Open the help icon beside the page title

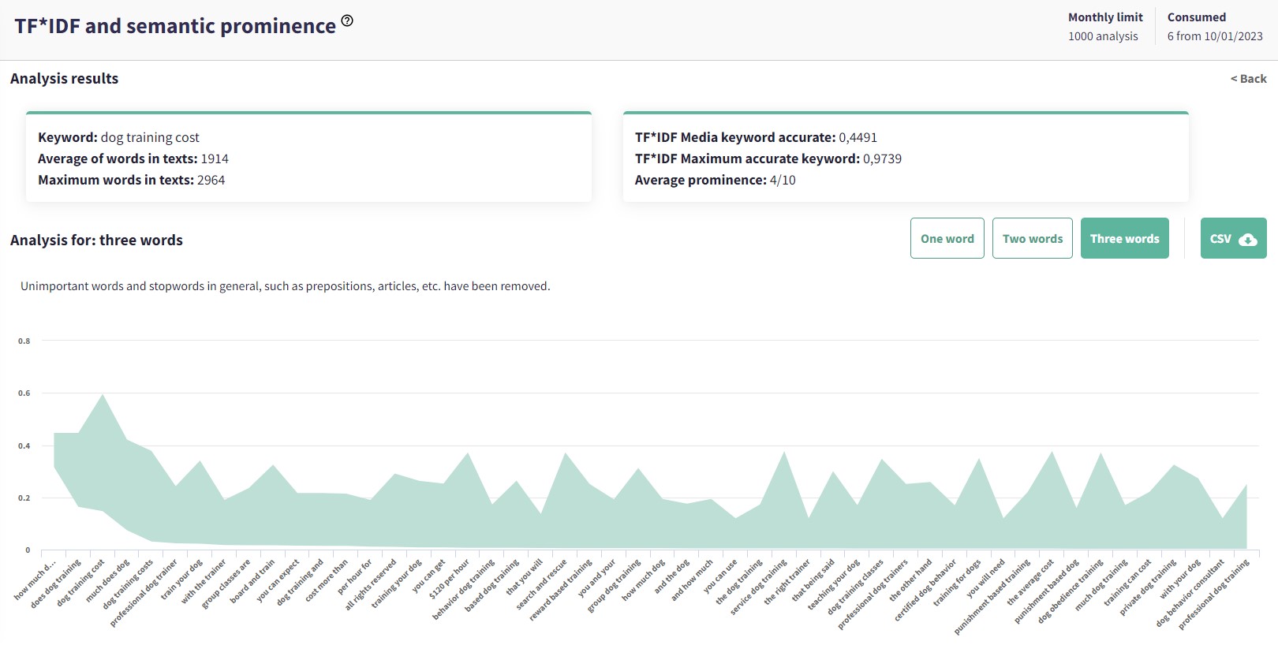(x=347, y=21)
